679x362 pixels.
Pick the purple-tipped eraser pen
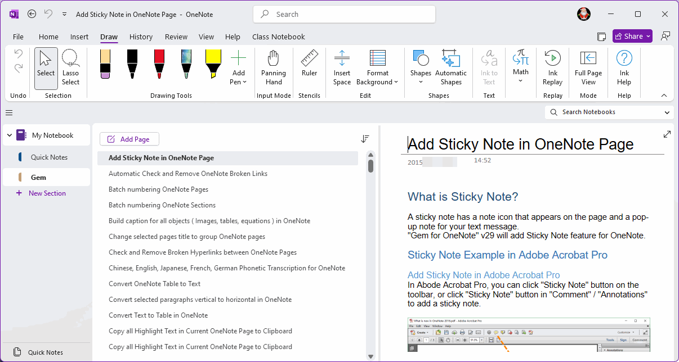coord(105,64)
